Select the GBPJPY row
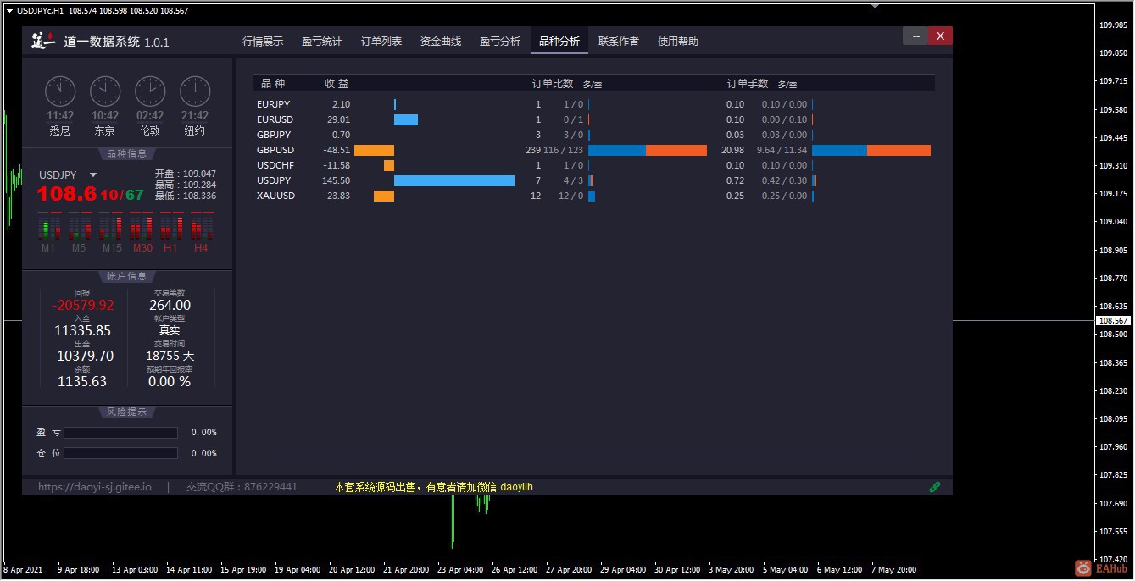Image resolution: width=1135 pixels, height=581 pixels. (594, 135)
